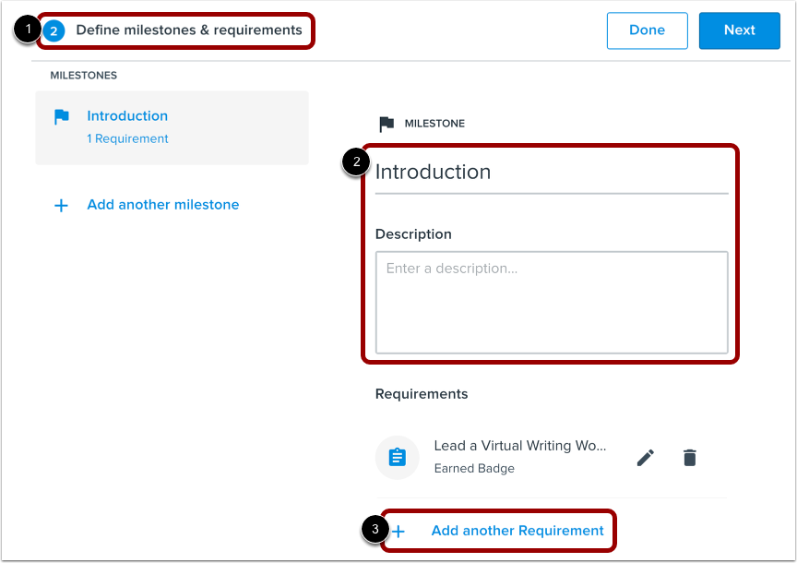The height and width of the screenshot is (563, 797).
Task: Click the Done button
Action: click(647, 30)
